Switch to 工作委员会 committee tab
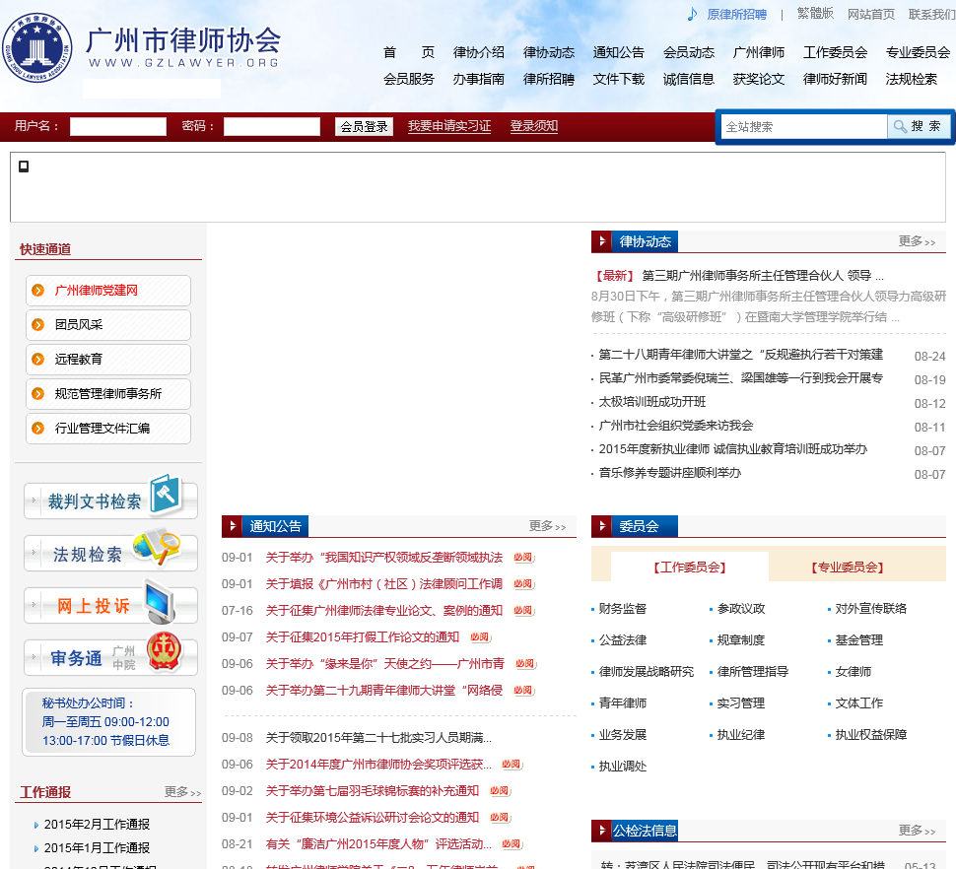Viewport: 956px width, 869px height. tap(690, 568)
